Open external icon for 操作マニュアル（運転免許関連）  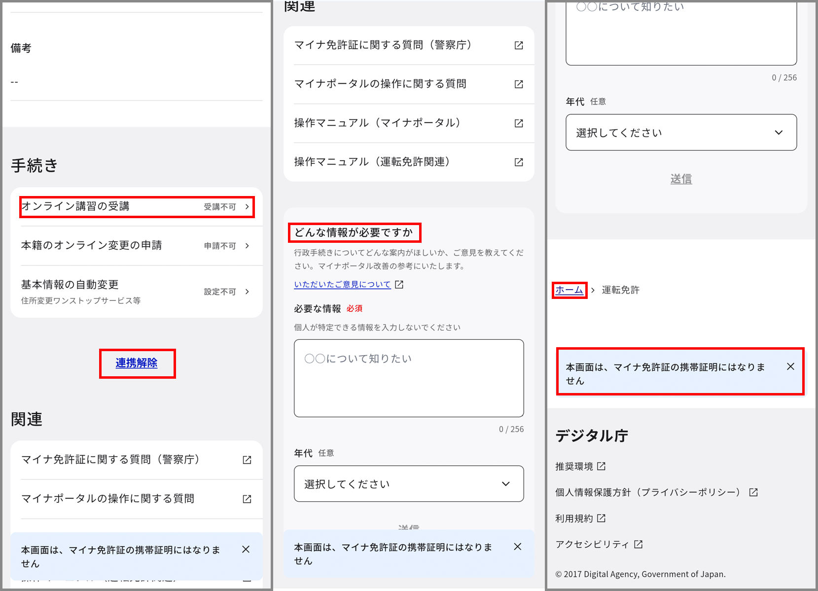click(519, 162)
